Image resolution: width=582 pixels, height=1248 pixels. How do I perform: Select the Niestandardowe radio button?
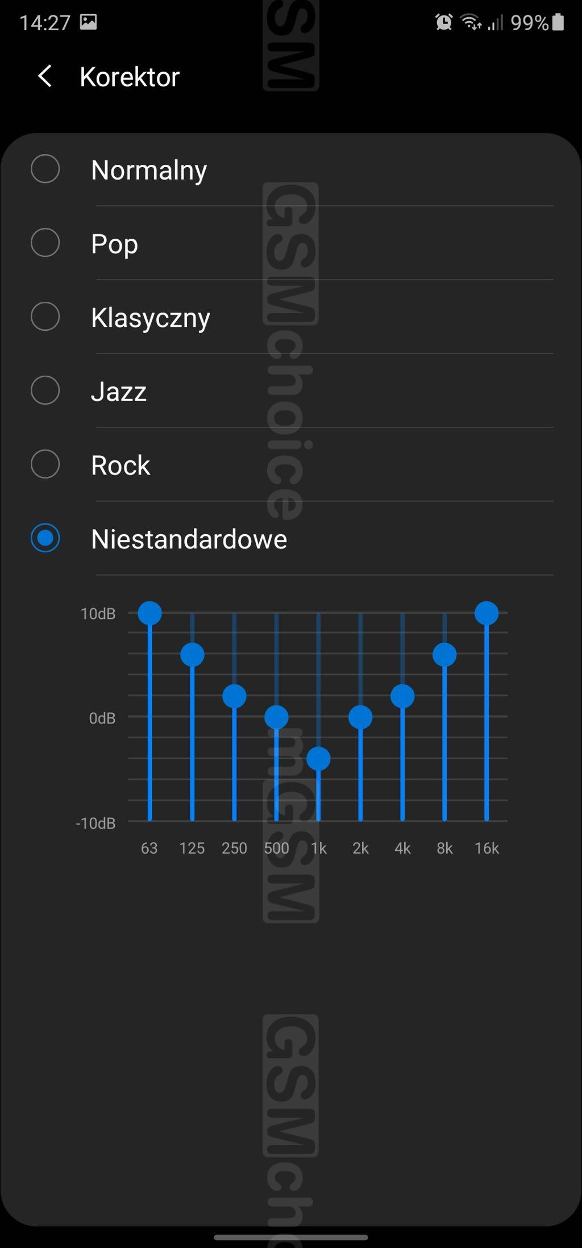pyautogui.click(x=45, y=538)
